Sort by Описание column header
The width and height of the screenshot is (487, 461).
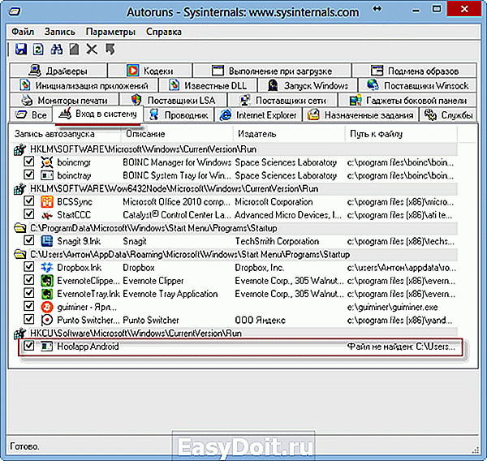pos(177,134)
